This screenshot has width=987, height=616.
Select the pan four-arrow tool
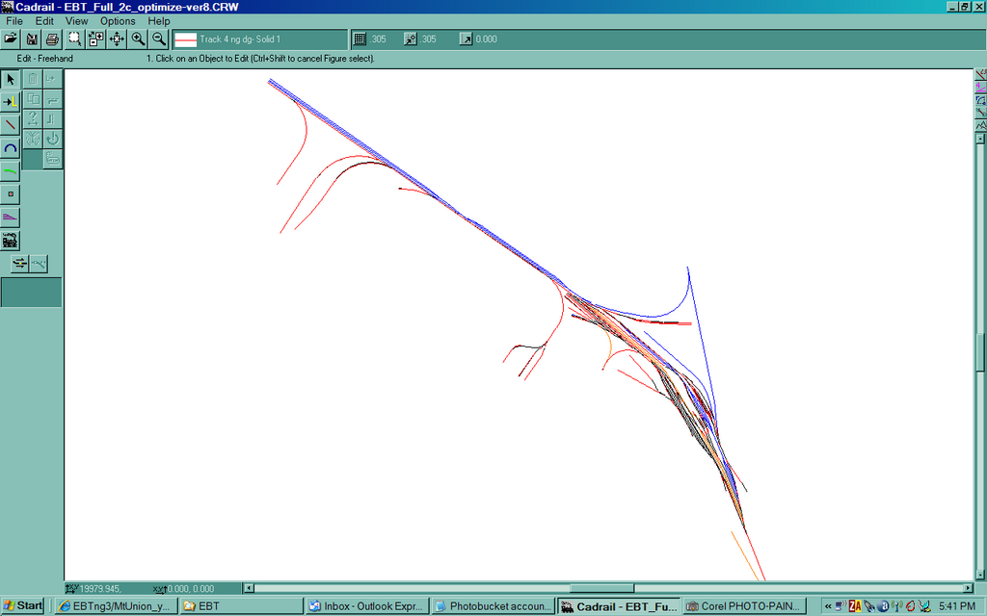[x=117, y=38]
